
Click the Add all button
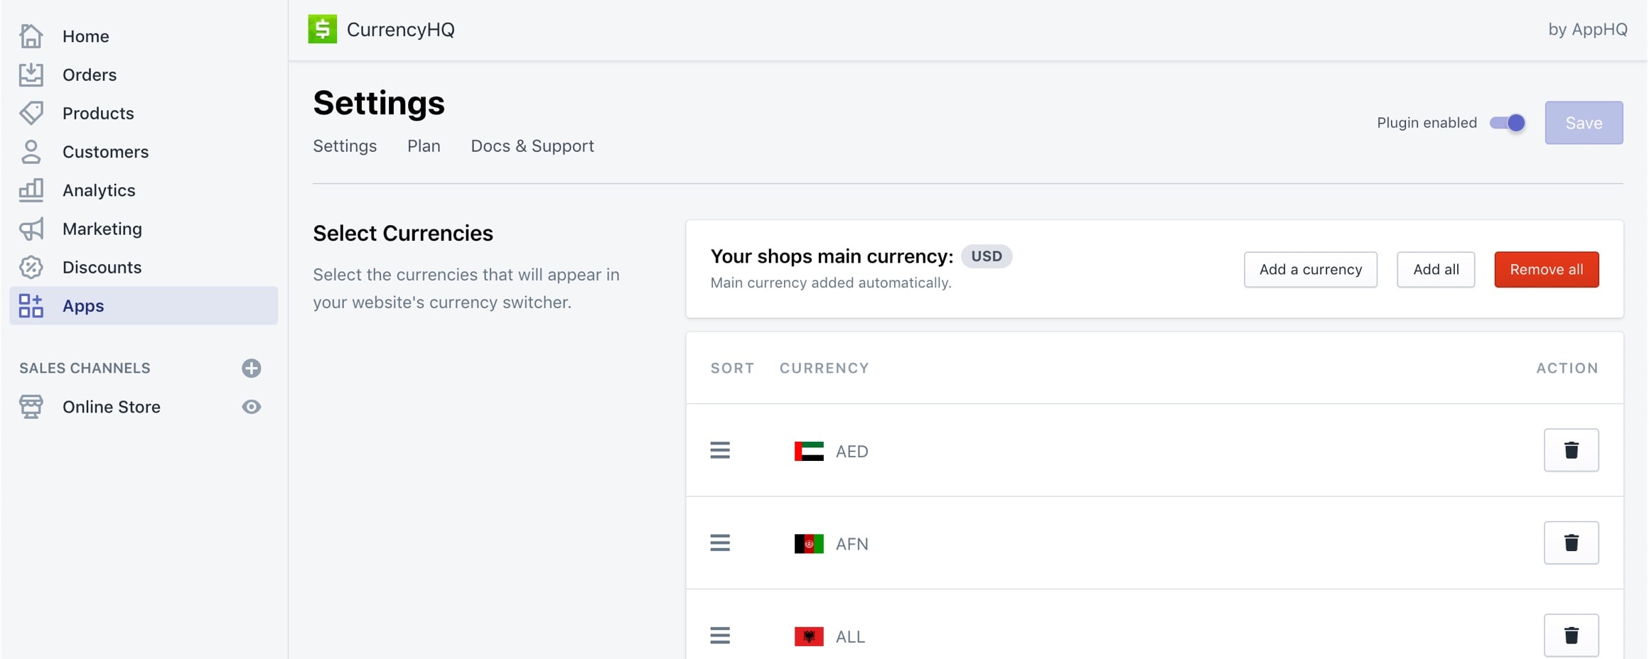tap(1435, 270)
